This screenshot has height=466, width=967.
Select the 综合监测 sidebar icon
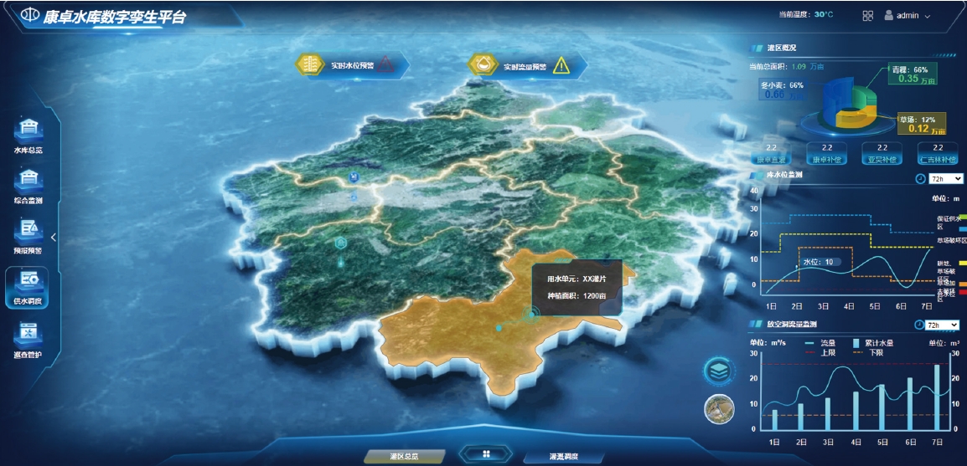[28, 180]
